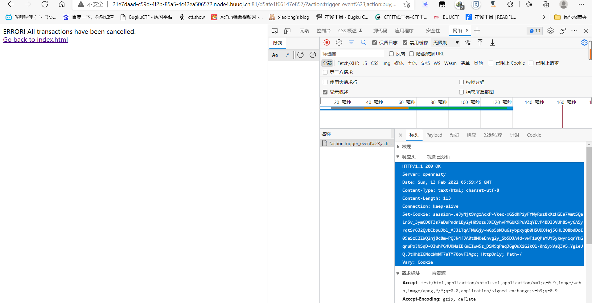Viewport: 592px width, 303px height.
Task: Open DevTools more options ellipsis menu
Action: point(574,31)
